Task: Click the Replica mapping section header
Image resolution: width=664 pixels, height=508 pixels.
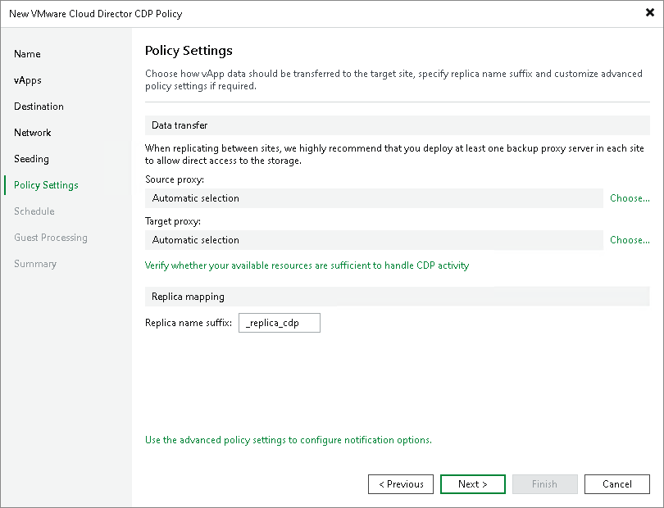Action: point(398,297)
